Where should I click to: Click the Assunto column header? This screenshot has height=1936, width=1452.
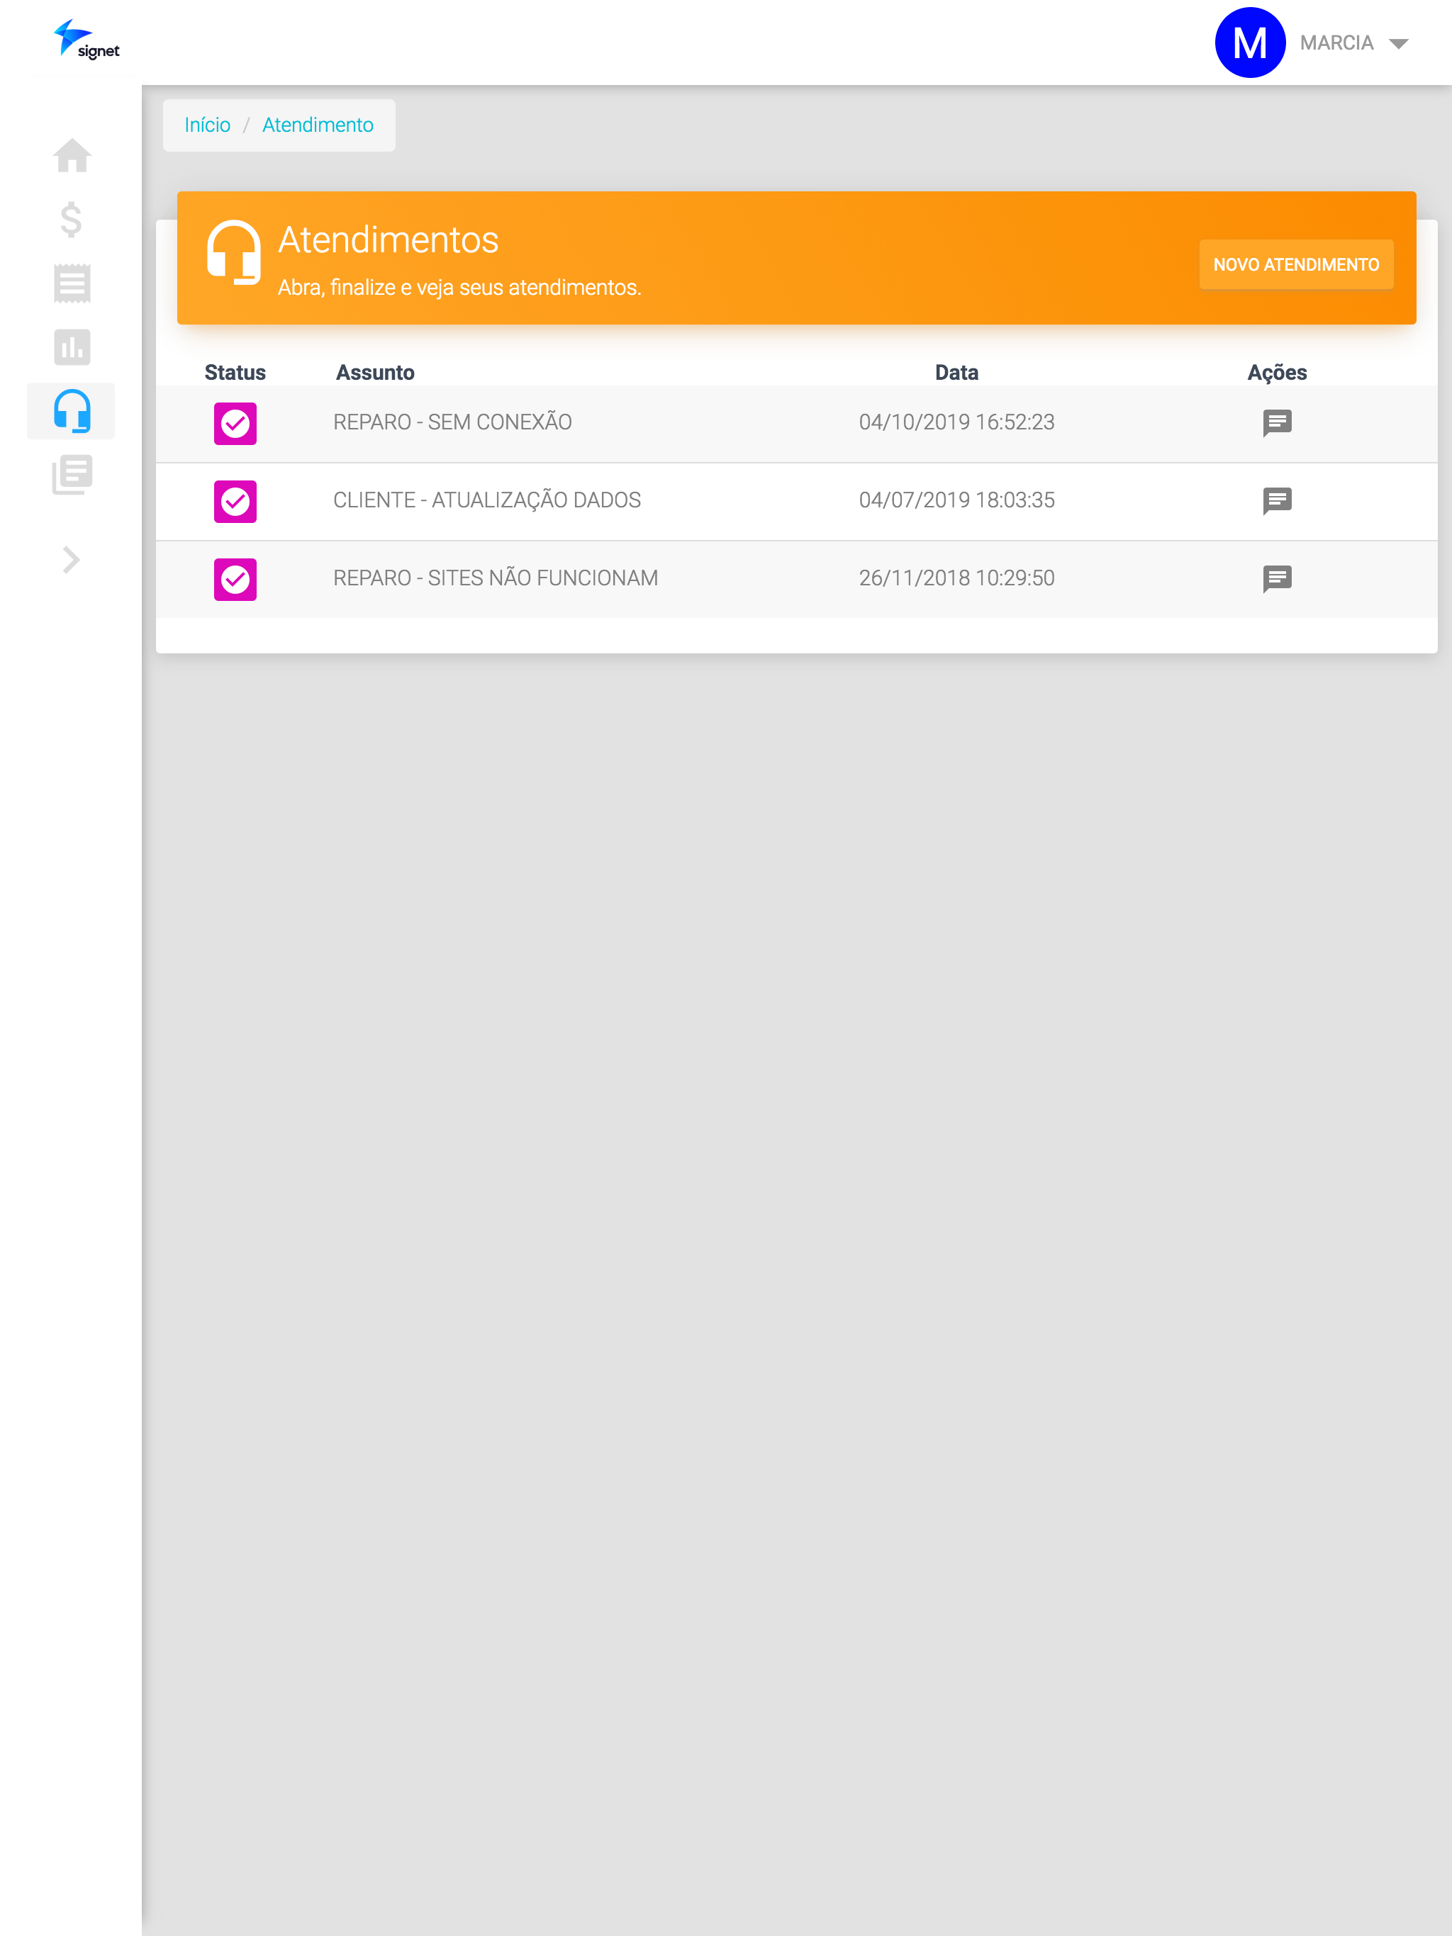click(375, 372)
